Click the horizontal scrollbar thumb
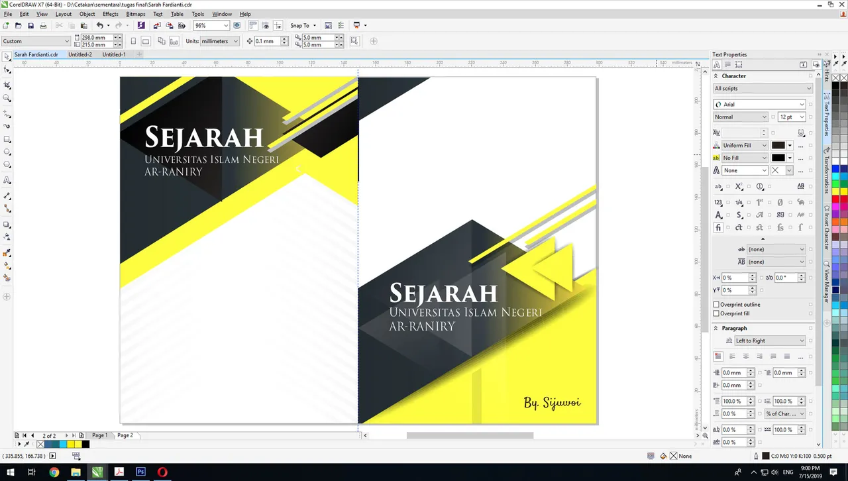The width and height of the screenshot is (848, 481). click(x=470, y=435)
